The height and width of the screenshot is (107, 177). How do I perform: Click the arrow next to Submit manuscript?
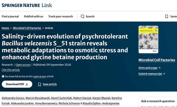(x=164, y=74)
